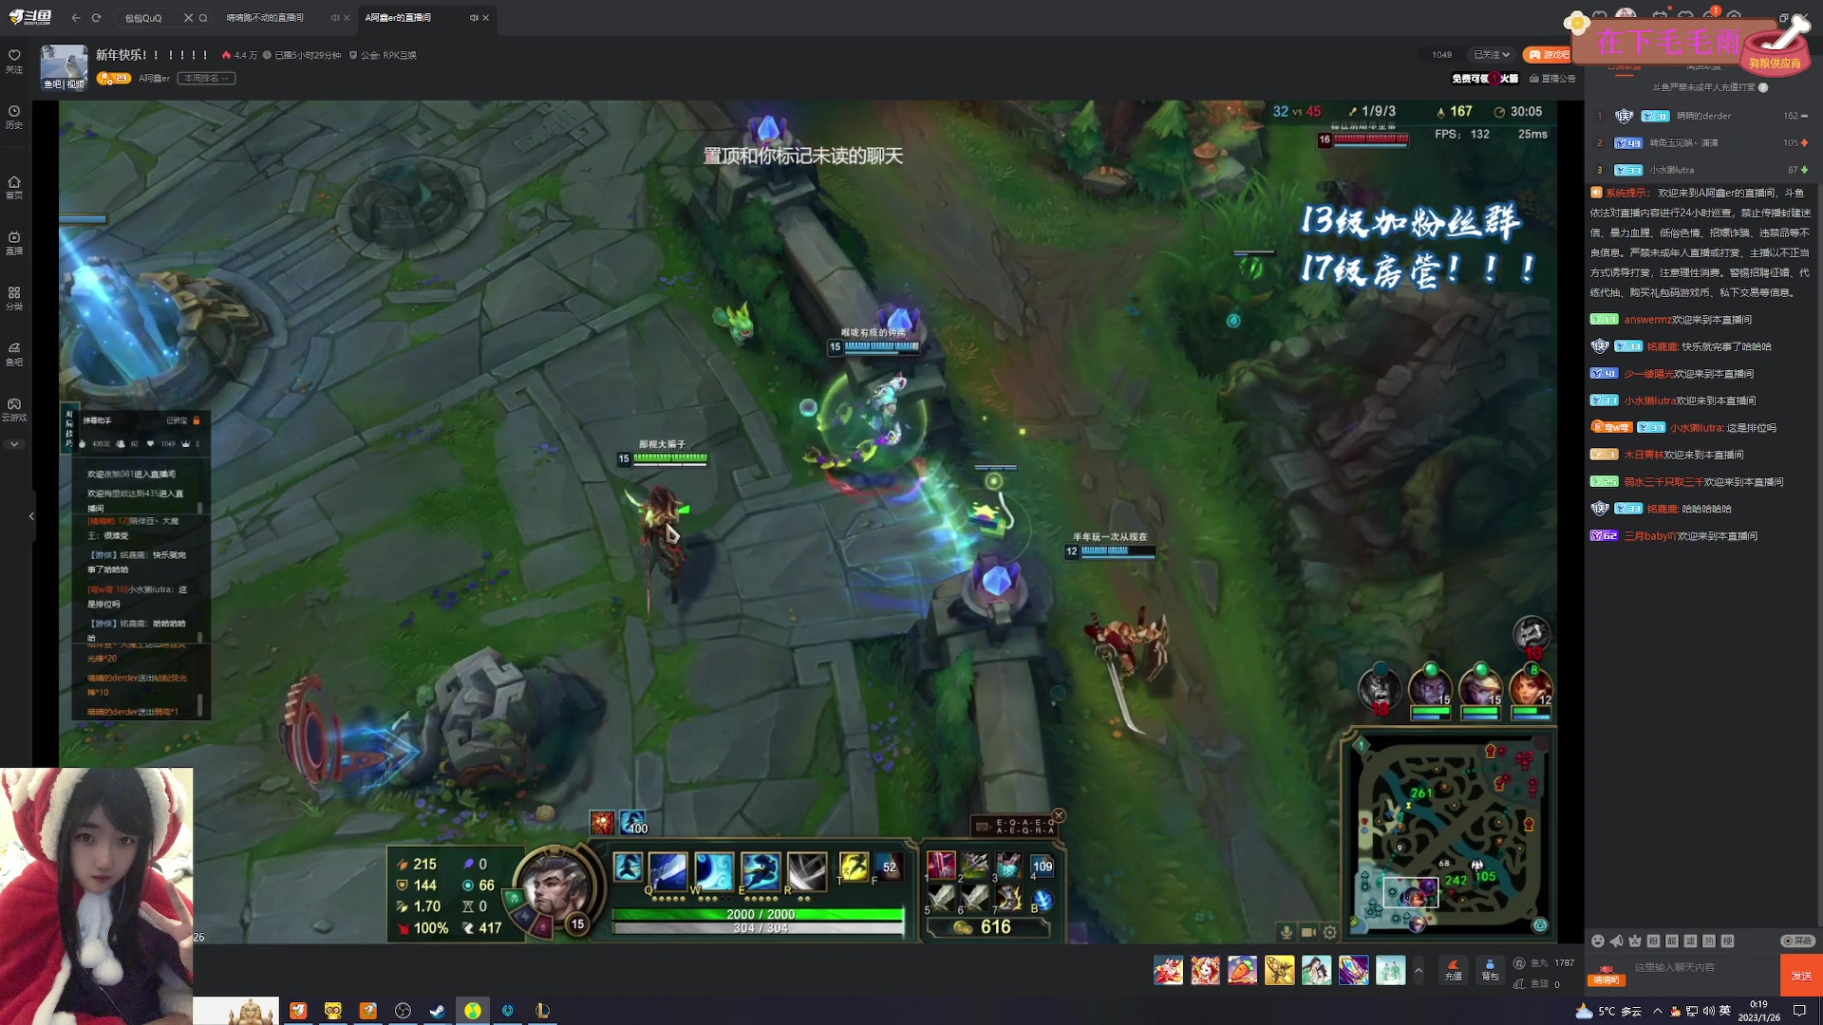Screen dimensions: 1823x1025
Task: Open the 公会: RPK互娱 guild link
Action: click(383, 55)
